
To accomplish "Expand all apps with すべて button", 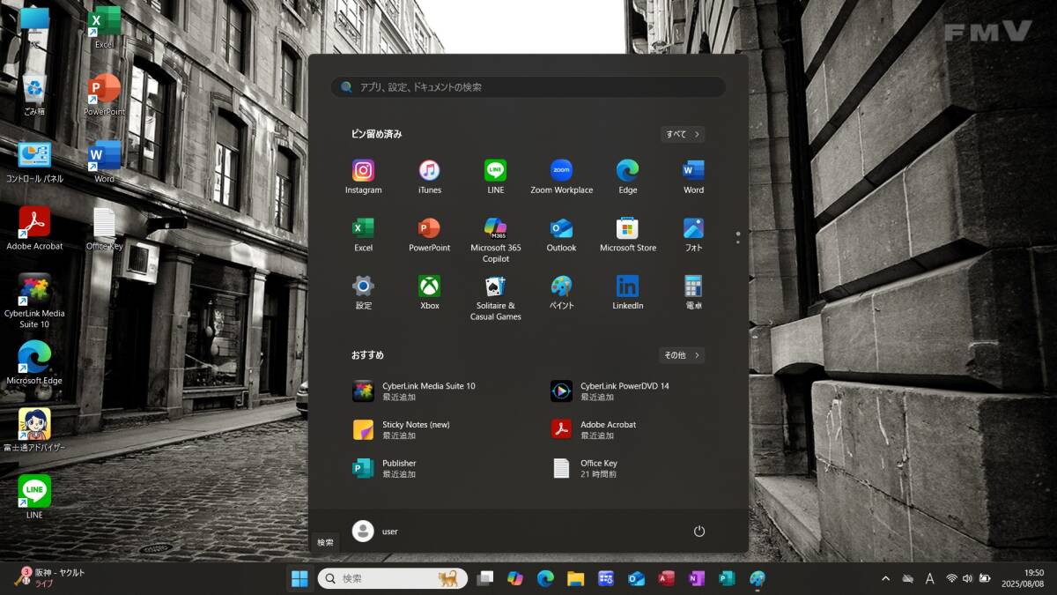I will [683, 134].
